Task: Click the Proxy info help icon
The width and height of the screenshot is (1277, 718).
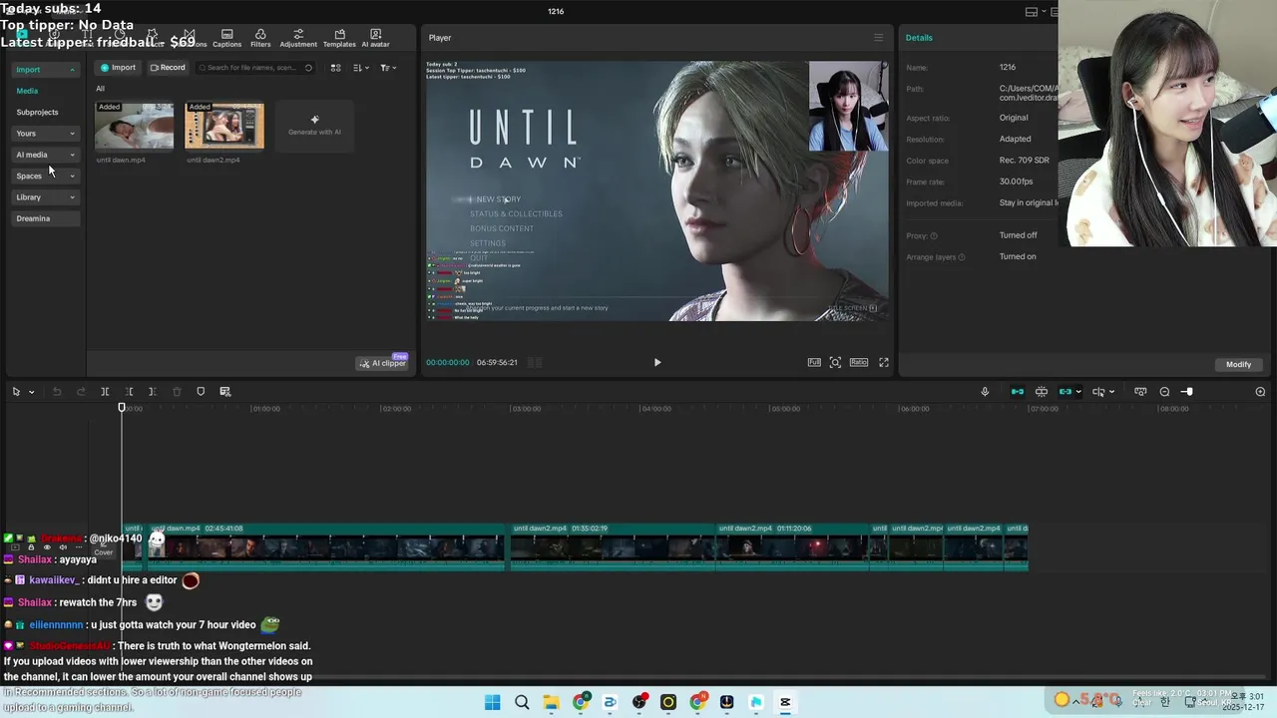Action: 934,235
